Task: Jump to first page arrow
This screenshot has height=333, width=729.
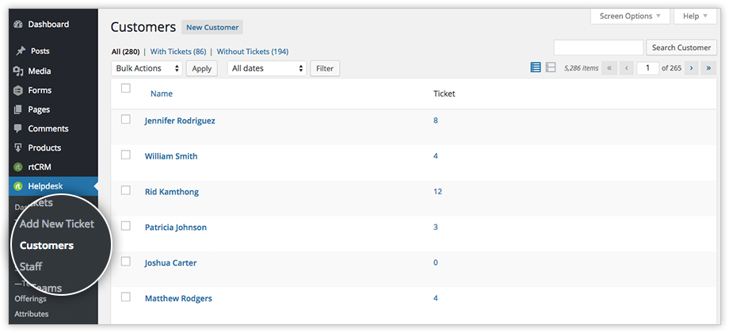Action: [609, 68]
